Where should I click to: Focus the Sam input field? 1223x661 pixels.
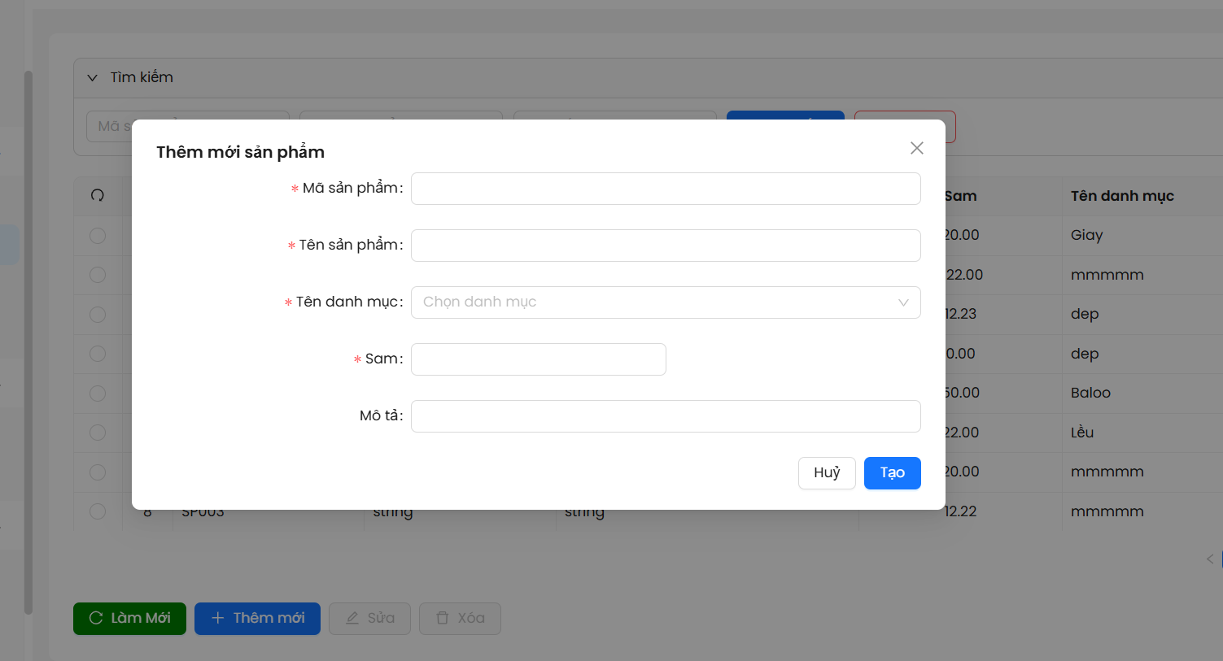pos(538,359)
